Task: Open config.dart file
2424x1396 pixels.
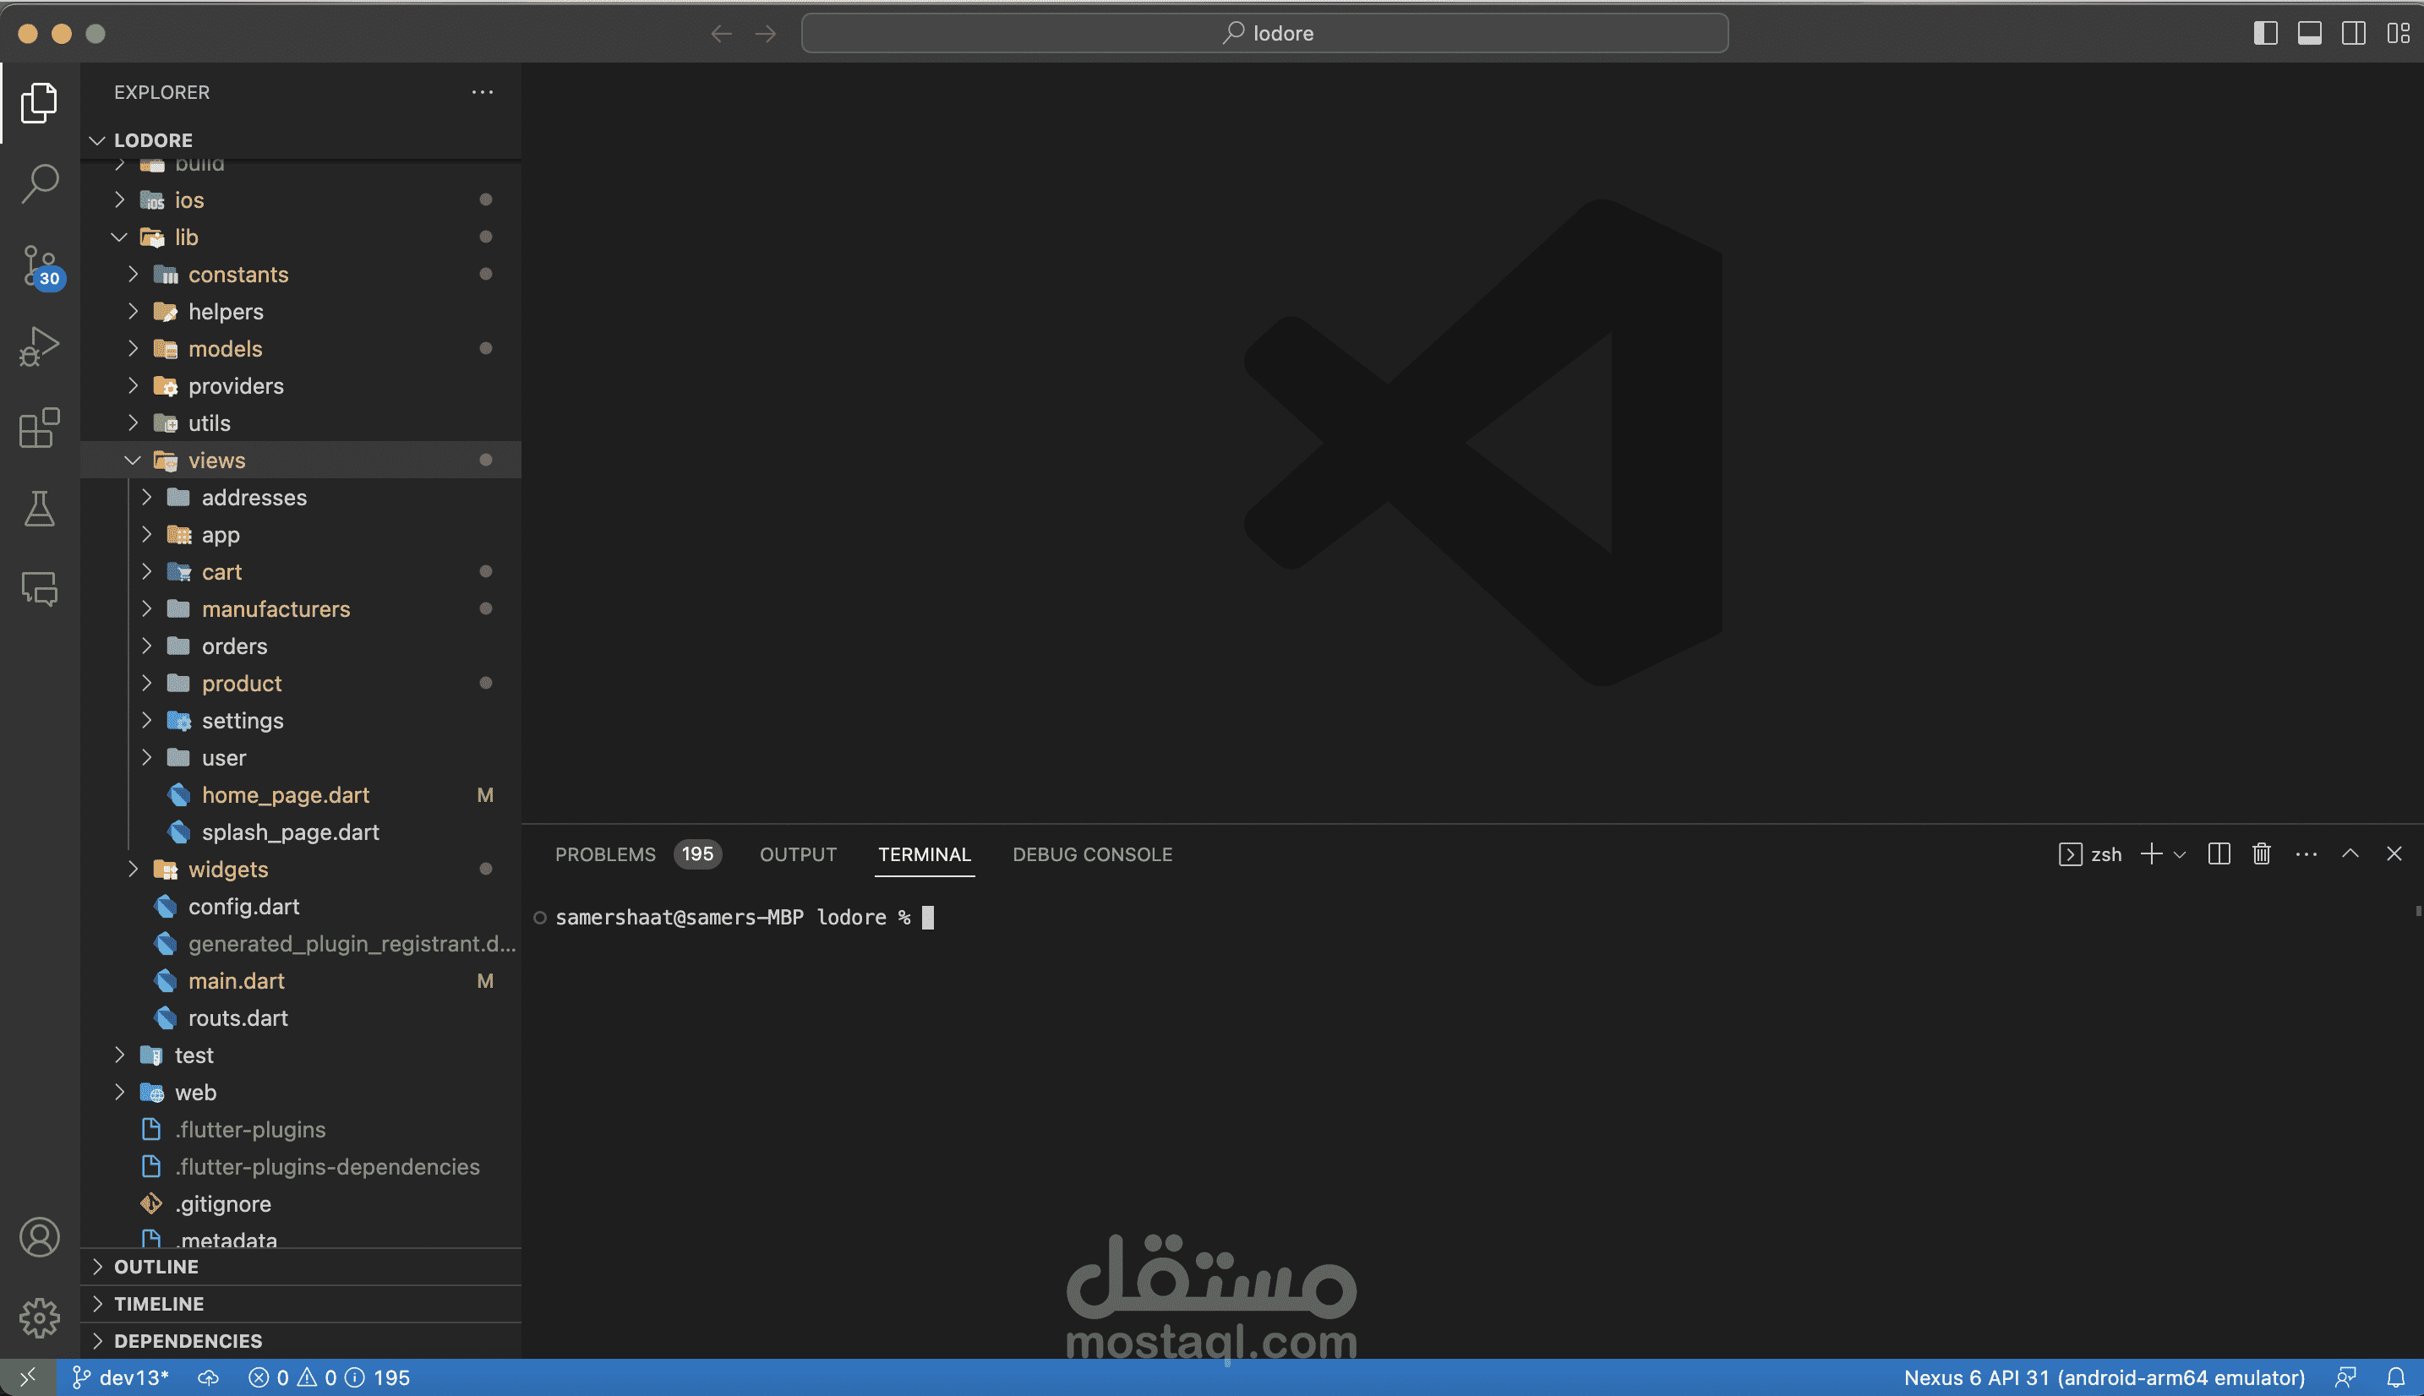Action: point(302,907)
